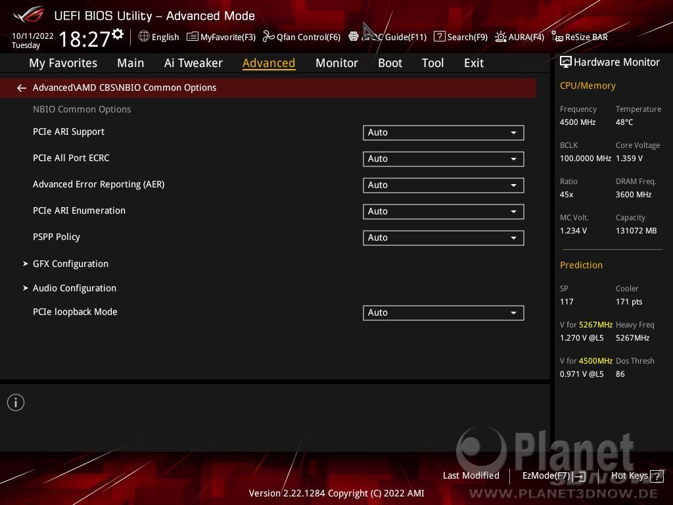Screen dimensions: 673x505
Task: Open the Exit tab
Action: click(474, 63)
